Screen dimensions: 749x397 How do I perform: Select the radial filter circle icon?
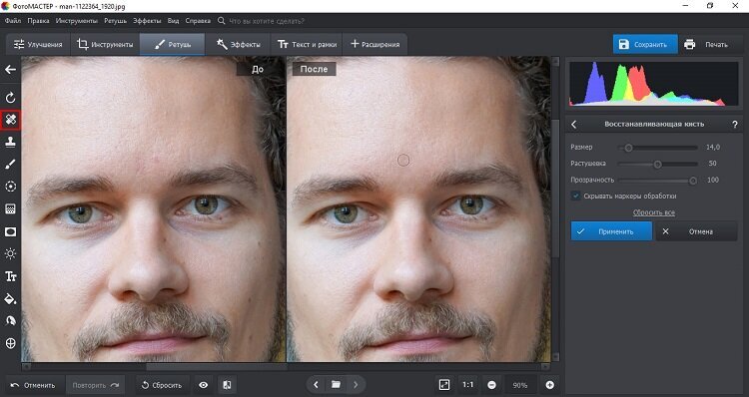11,187
